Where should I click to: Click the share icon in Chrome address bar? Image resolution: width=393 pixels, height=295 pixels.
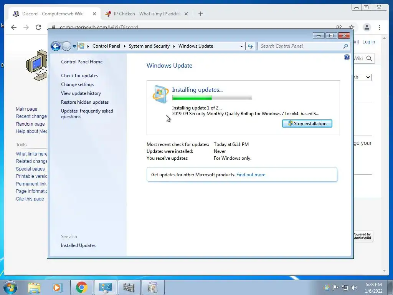click(x=339, y=27)
